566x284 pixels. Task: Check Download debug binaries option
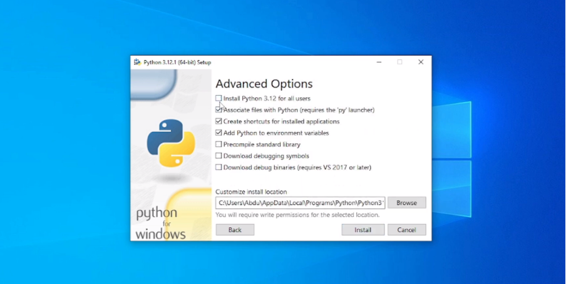(219, 168)
